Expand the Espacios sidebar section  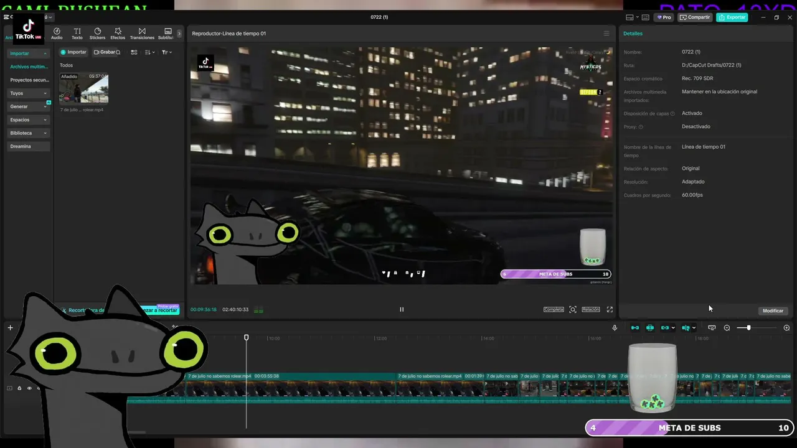(x=28, y=119)
